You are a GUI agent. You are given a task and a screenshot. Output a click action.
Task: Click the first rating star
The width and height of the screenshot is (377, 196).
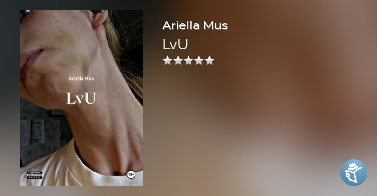click(167, 61)
